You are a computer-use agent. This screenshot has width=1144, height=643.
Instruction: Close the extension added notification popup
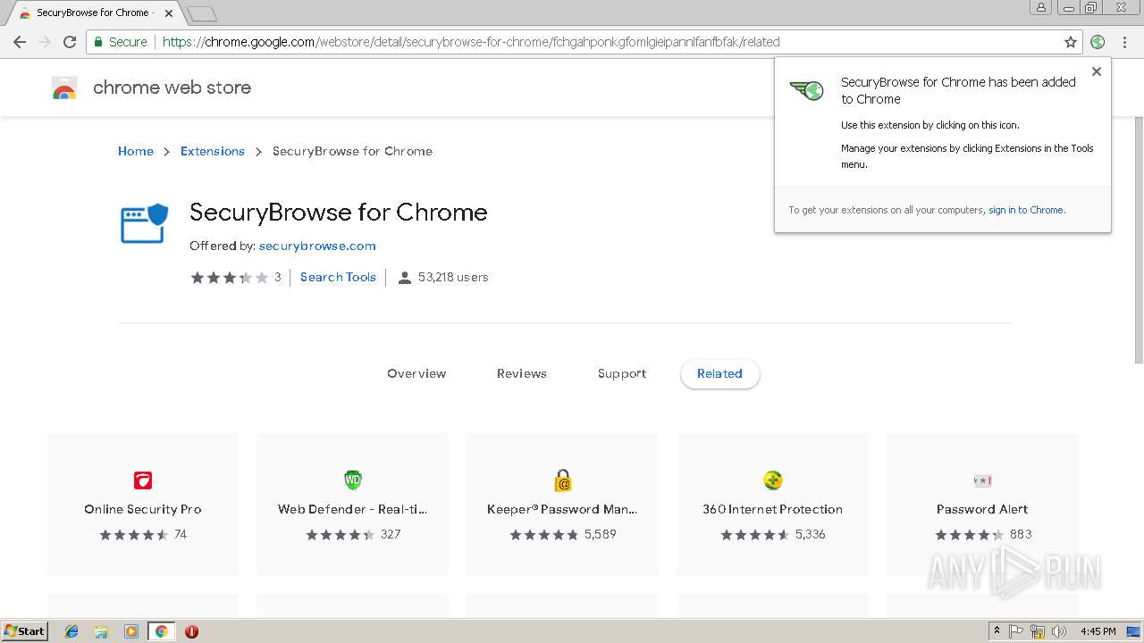pos(1097,71)
